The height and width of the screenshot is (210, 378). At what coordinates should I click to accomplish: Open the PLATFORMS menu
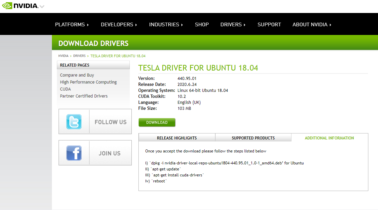[72, 25]
